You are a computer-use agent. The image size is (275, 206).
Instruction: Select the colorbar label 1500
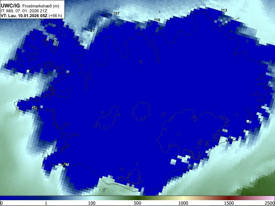[x=229, y=203]
